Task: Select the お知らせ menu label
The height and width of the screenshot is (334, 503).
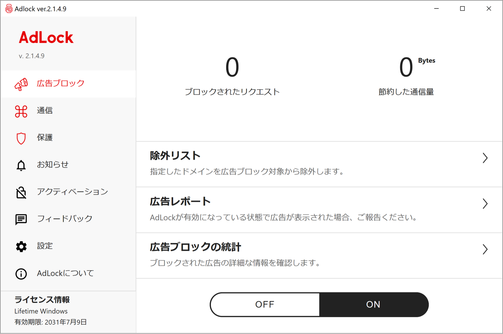Action: click(52, 164)
